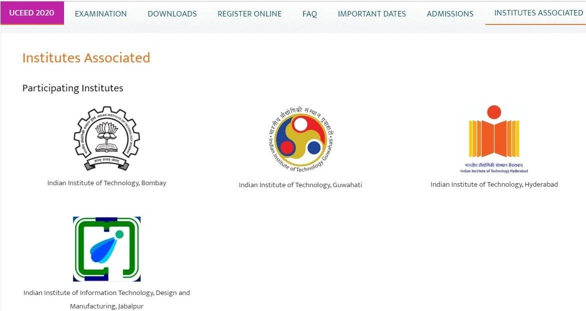Open Indian Institute of Technology, Hyderabad link
This screenshot has width=586, height=311.
[494, 185]
